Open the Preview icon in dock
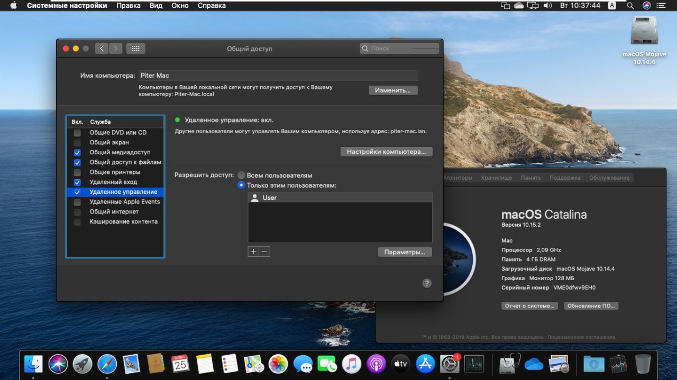This screenshot has width=677, height=380. pos(559,364)
